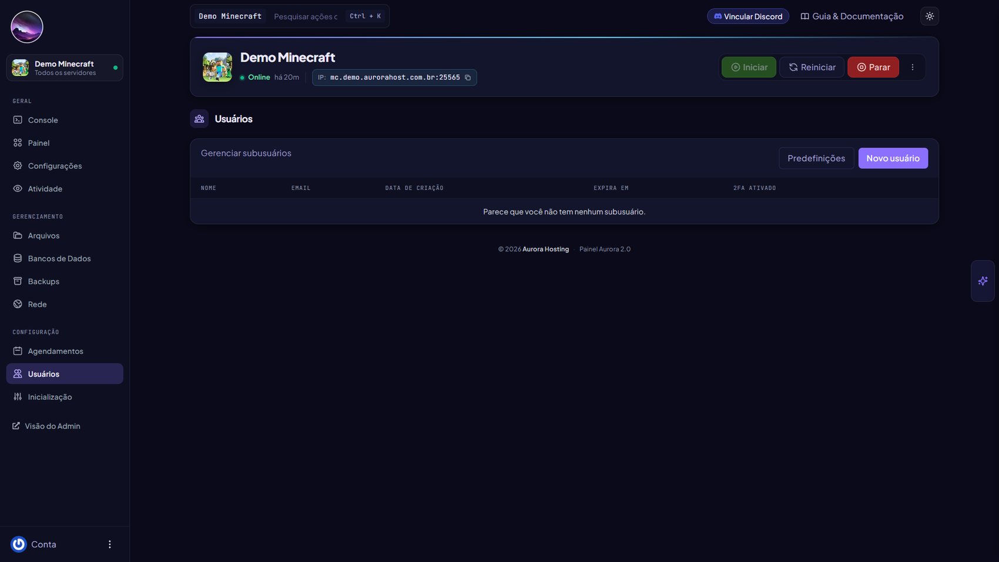The image size is (999, 562).
Task: Open account options three-dot menu
Action: click(x=109, y=544)
